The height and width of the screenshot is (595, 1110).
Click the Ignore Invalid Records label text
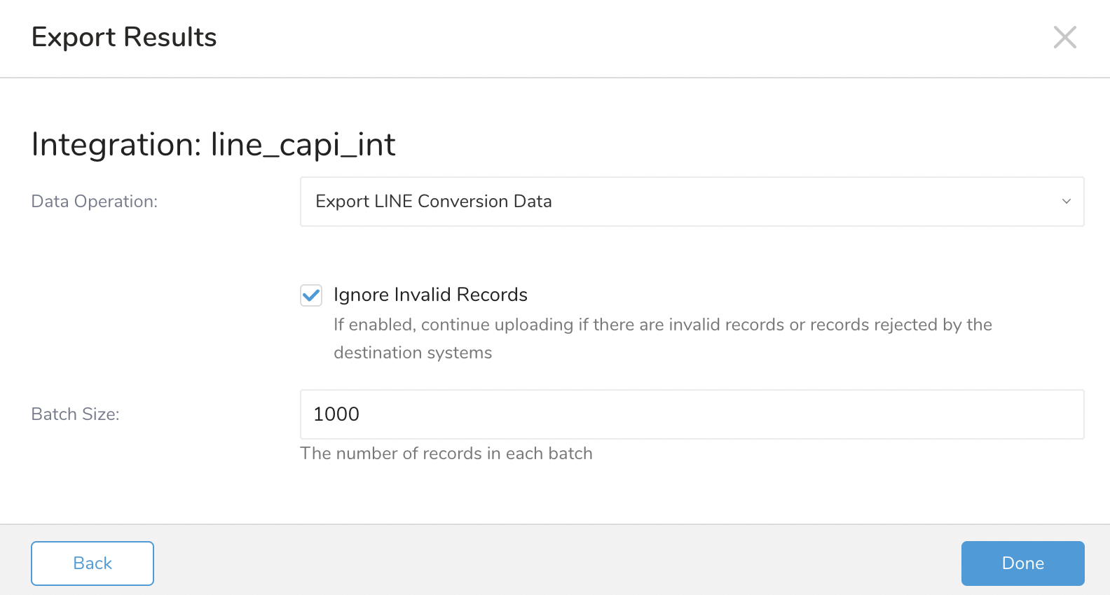[x=430, y=295]
